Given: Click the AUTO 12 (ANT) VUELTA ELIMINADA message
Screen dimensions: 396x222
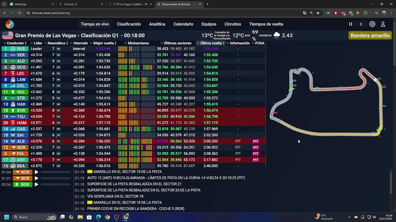Looking at the screenshot, I should pos(166,178).
